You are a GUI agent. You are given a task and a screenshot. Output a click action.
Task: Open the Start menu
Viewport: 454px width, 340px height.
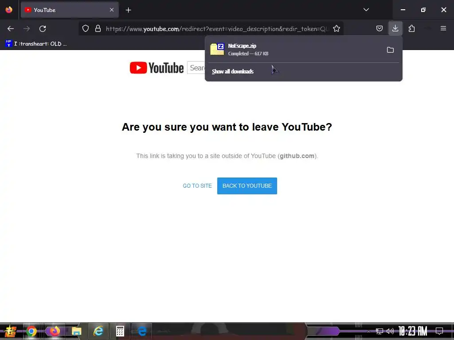10,331
